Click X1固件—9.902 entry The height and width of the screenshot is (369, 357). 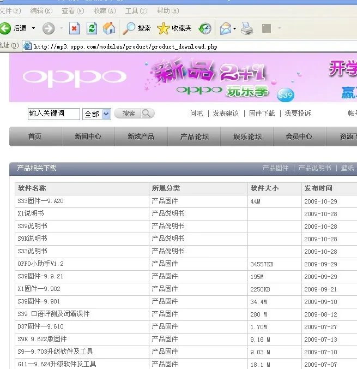pos(39,289)
